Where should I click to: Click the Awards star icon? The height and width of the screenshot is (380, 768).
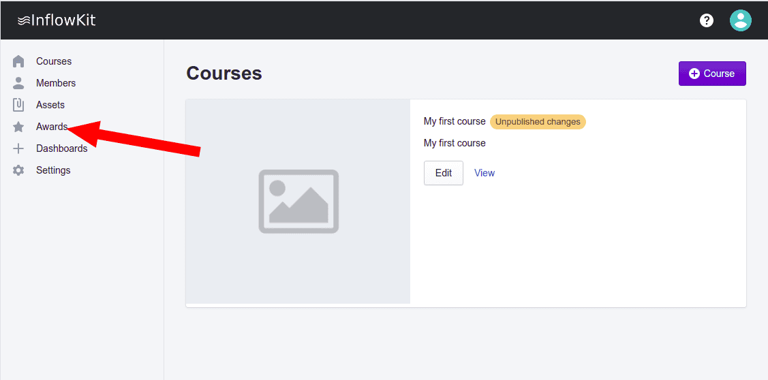tap(18, 127)
